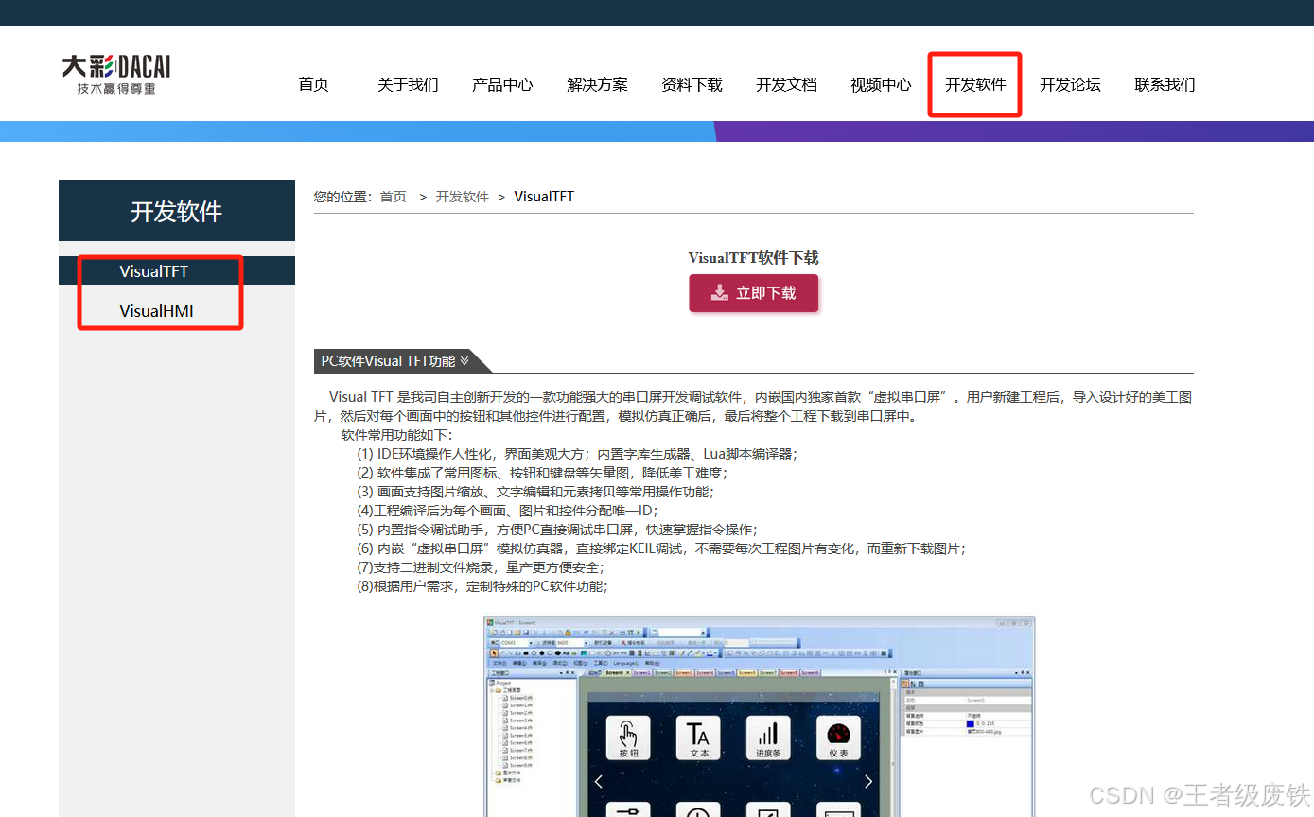Click the download arrow icon on 立即下载

point(720,293)
